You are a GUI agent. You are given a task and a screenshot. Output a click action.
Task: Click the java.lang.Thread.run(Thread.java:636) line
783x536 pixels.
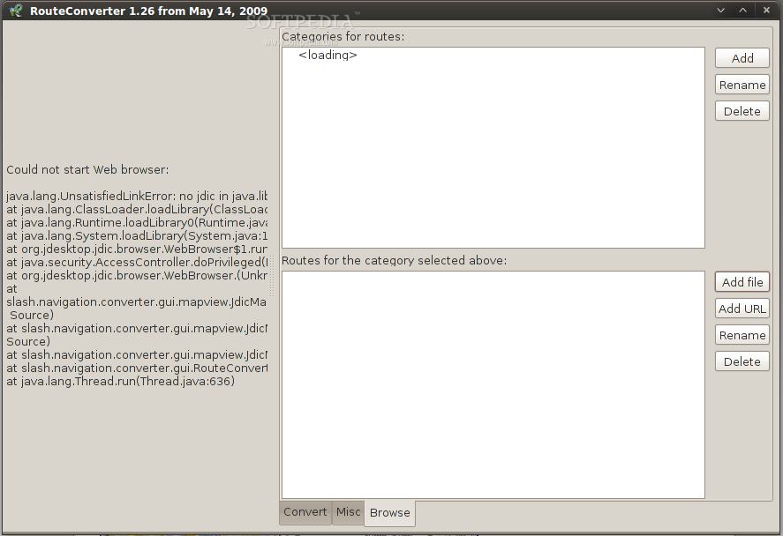point(120,382)
